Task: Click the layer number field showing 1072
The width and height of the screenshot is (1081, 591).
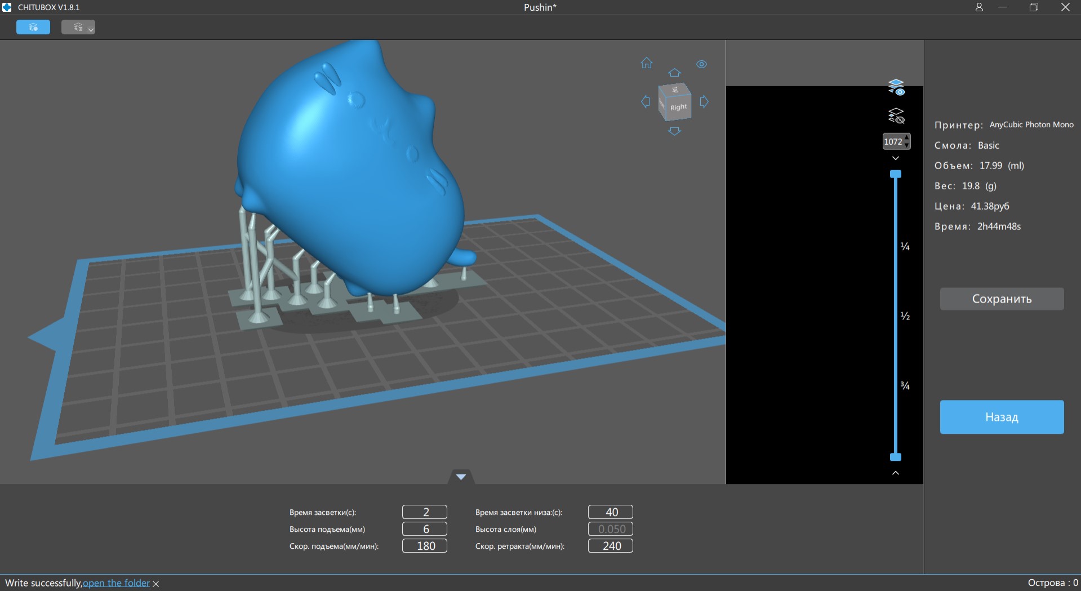Action: [x=893, y=141]
